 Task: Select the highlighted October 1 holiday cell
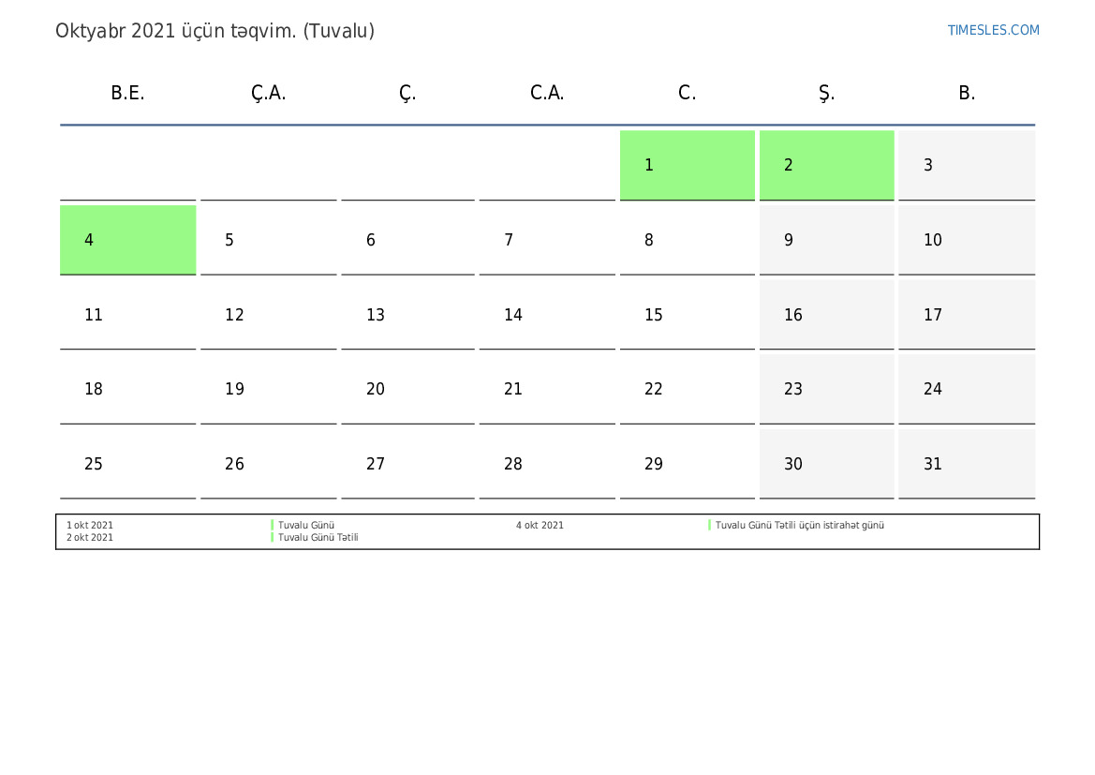687,165
